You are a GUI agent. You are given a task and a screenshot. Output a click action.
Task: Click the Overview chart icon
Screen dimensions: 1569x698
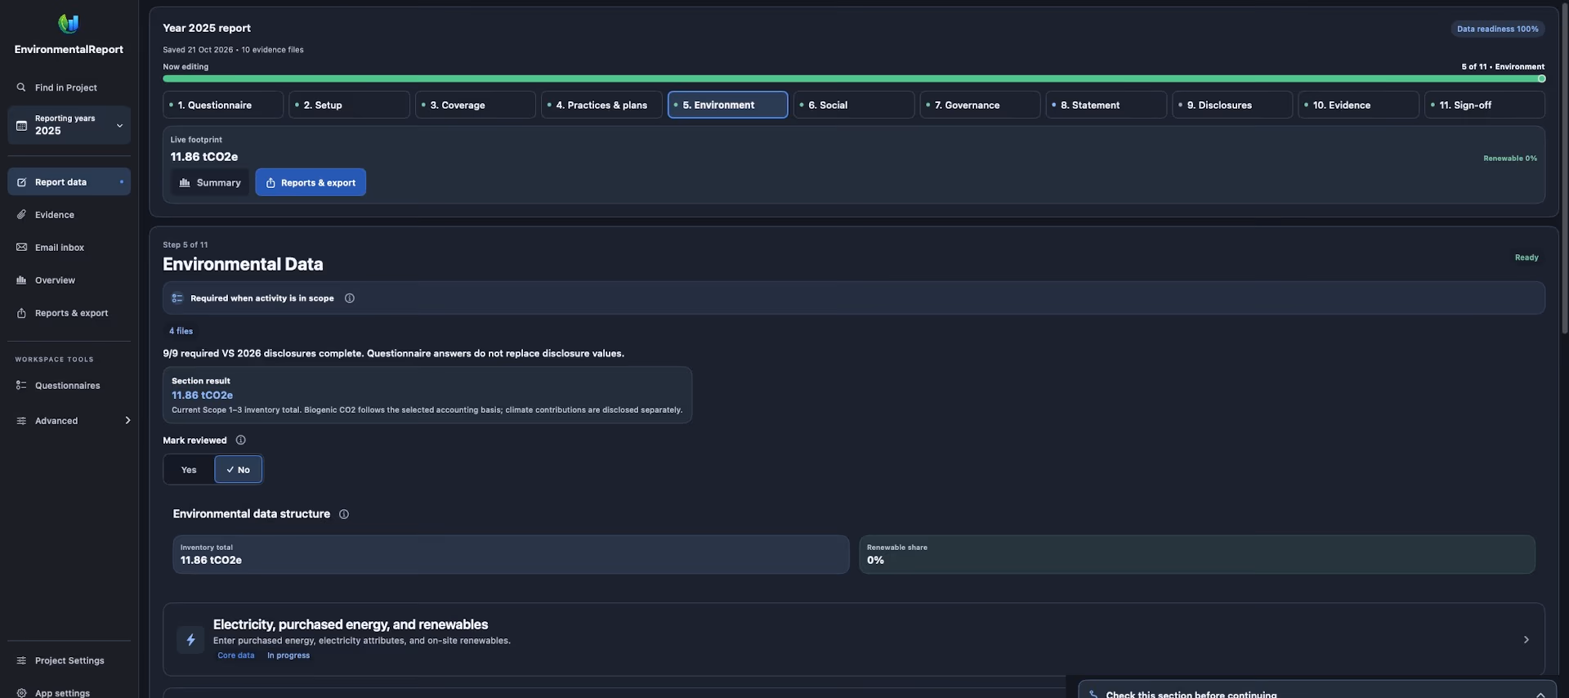click(x=21, y=280)
